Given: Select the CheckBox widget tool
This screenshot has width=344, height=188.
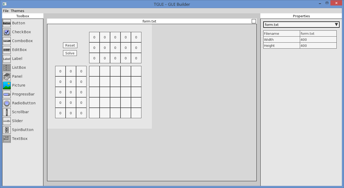Looking at the screenshot, I should 21,32.
